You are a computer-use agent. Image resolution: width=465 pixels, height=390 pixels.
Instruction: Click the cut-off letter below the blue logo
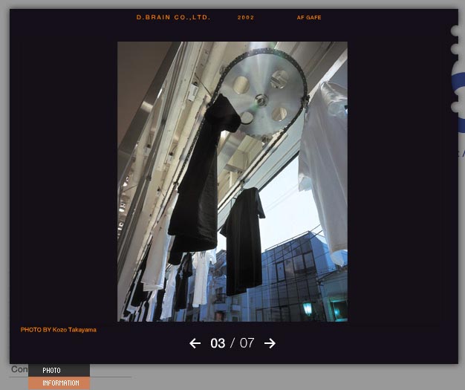pyautogui.click(x=463, y=152)
